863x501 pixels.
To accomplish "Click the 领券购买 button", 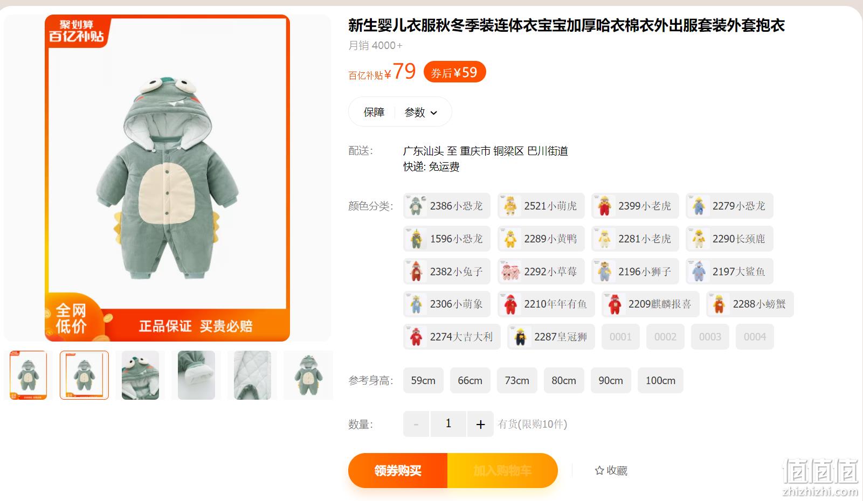I will click(x=398, y=470).
